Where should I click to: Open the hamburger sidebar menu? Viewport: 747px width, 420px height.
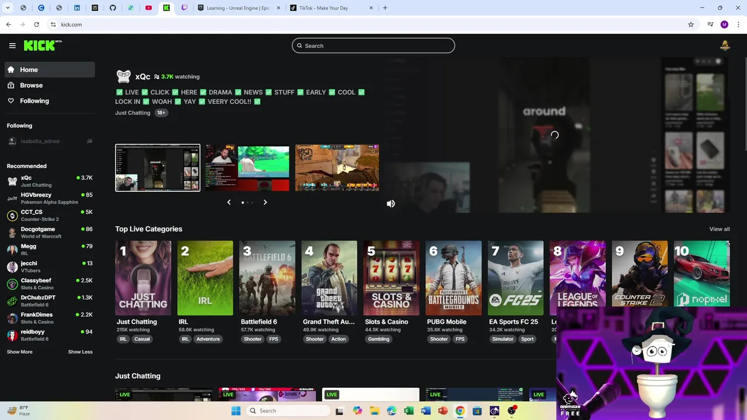click(12, 45)
